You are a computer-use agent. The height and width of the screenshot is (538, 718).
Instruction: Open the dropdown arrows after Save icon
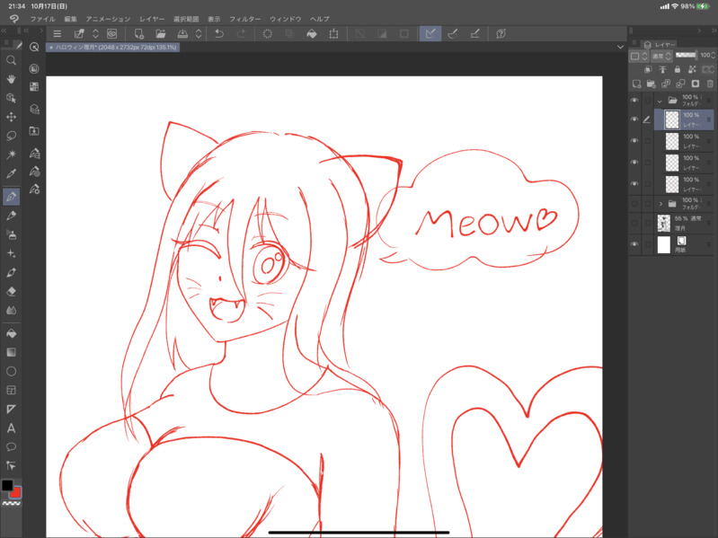coord(199,33)
